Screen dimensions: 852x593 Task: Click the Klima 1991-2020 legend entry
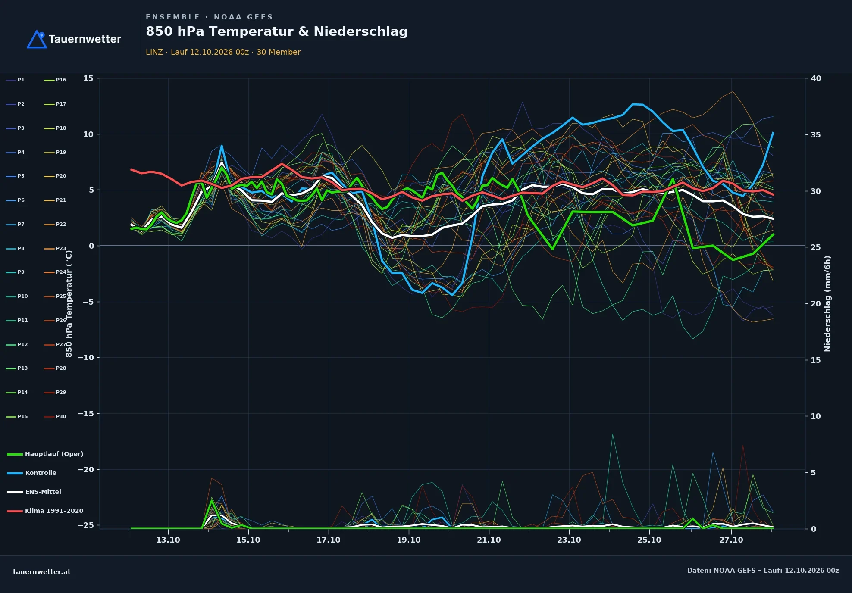[45, 511]
